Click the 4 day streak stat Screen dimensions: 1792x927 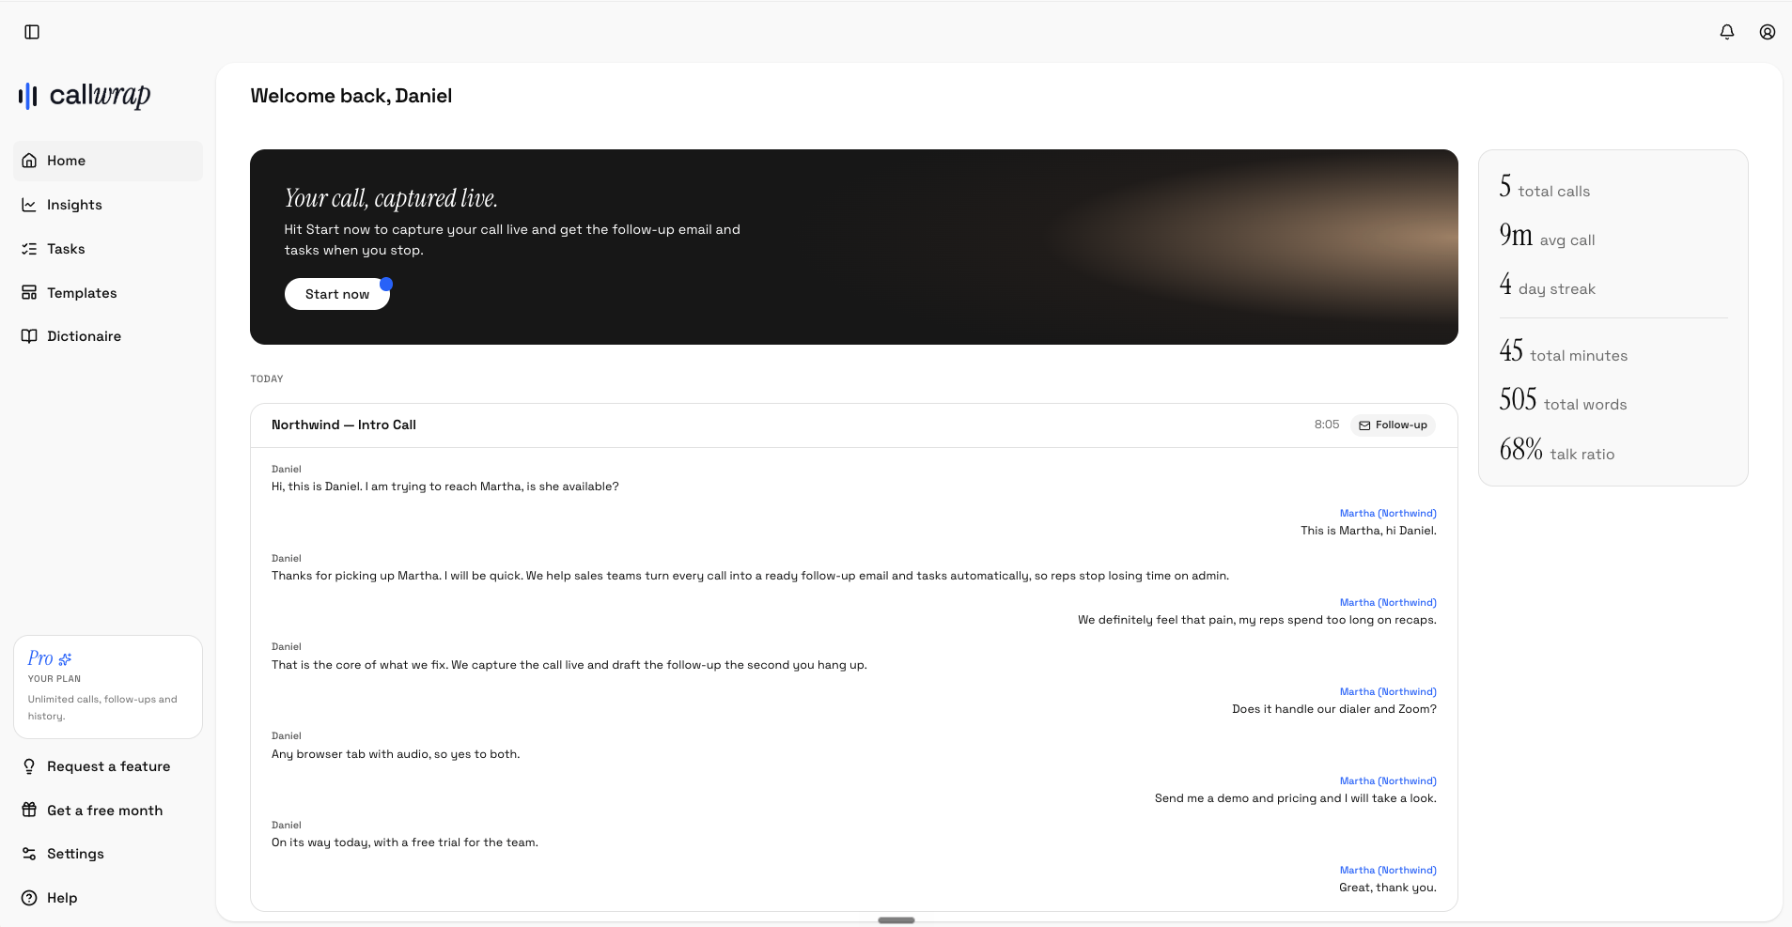[1547, 285]
